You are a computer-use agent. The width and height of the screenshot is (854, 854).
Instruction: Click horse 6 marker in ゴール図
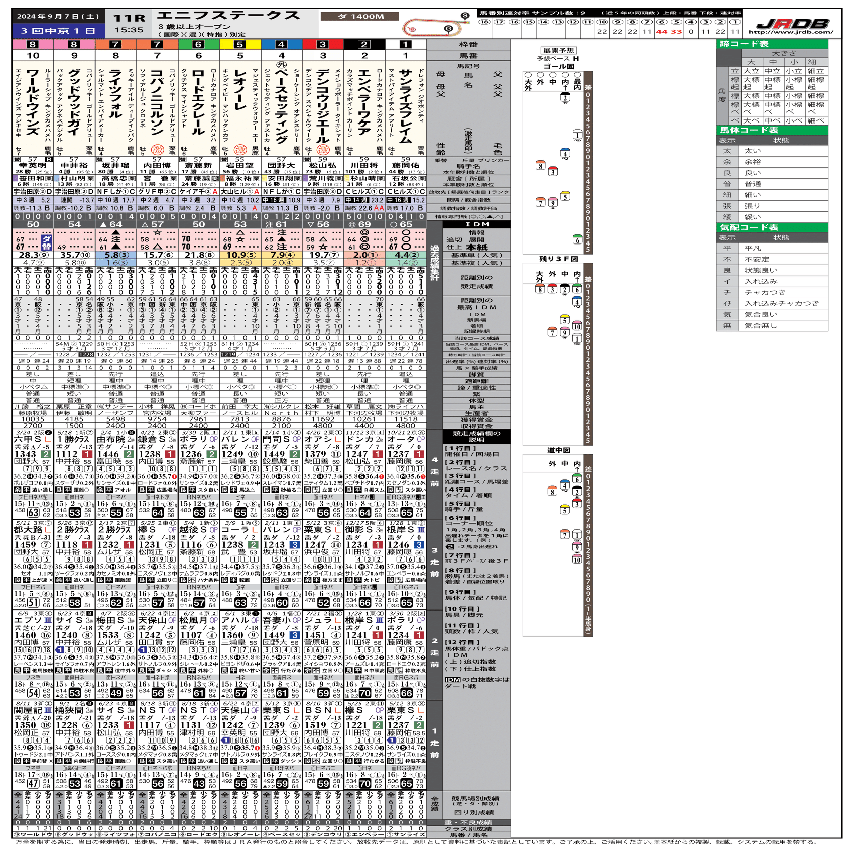click(x=578, y=239)
